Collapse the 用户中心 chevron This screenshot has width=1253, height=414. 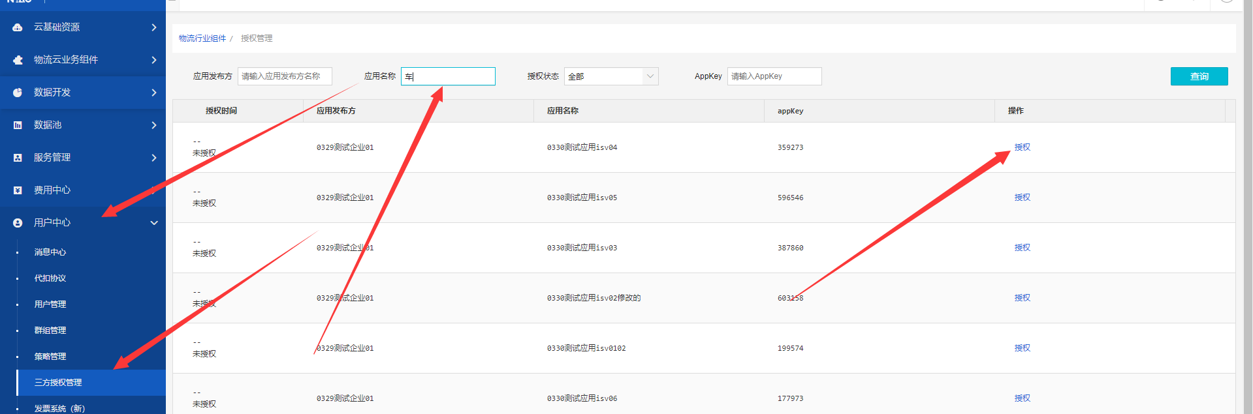(154, 223)
